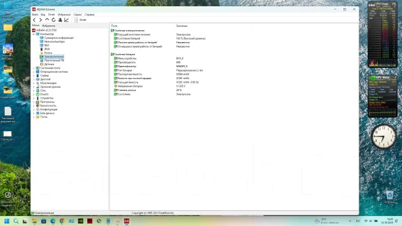
Task: Select the Датчики tree item
Action: coord(49,64)
